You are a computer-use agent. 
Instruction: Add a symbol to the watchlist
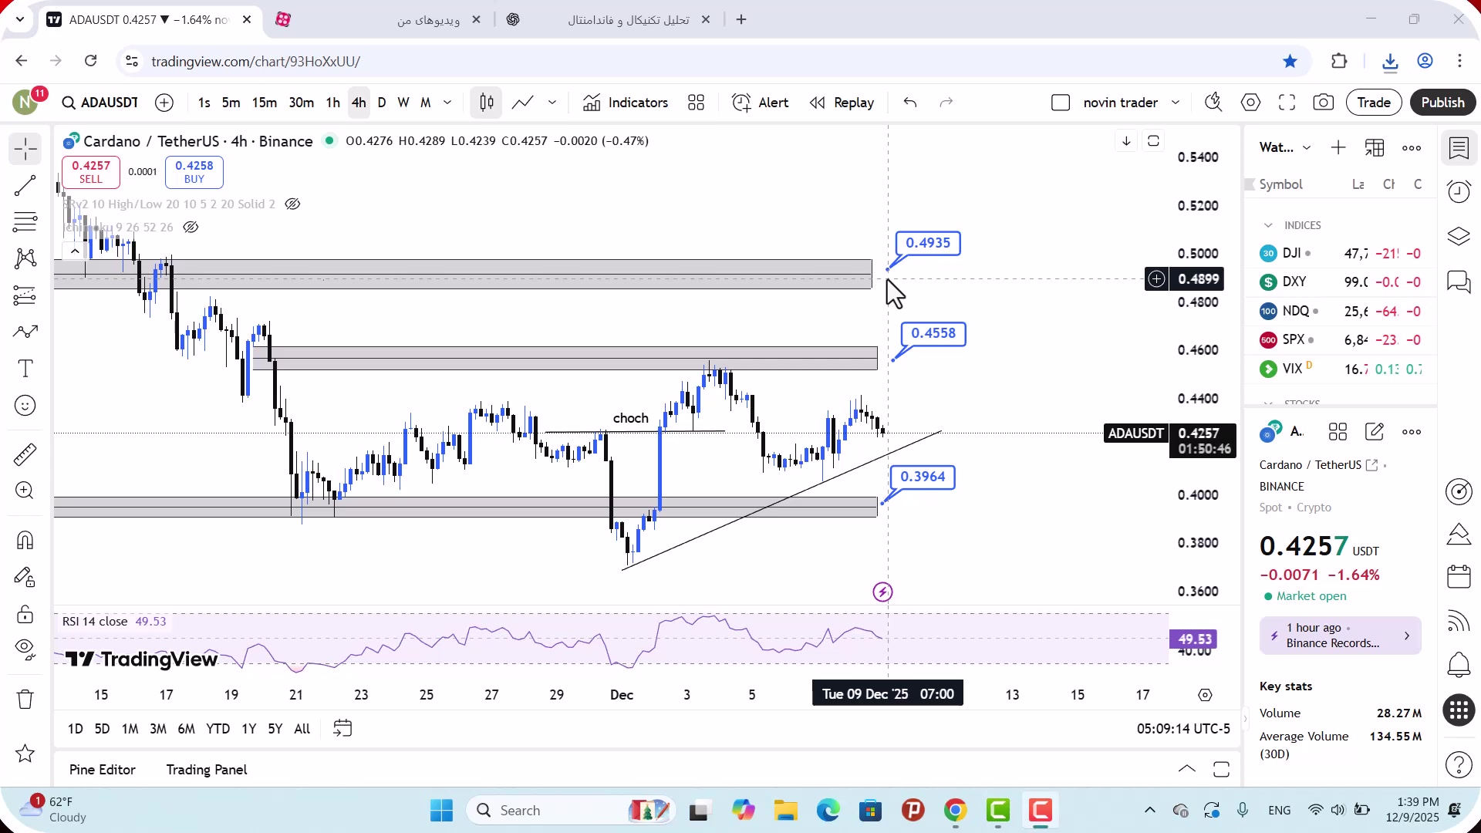[1338, 147]
